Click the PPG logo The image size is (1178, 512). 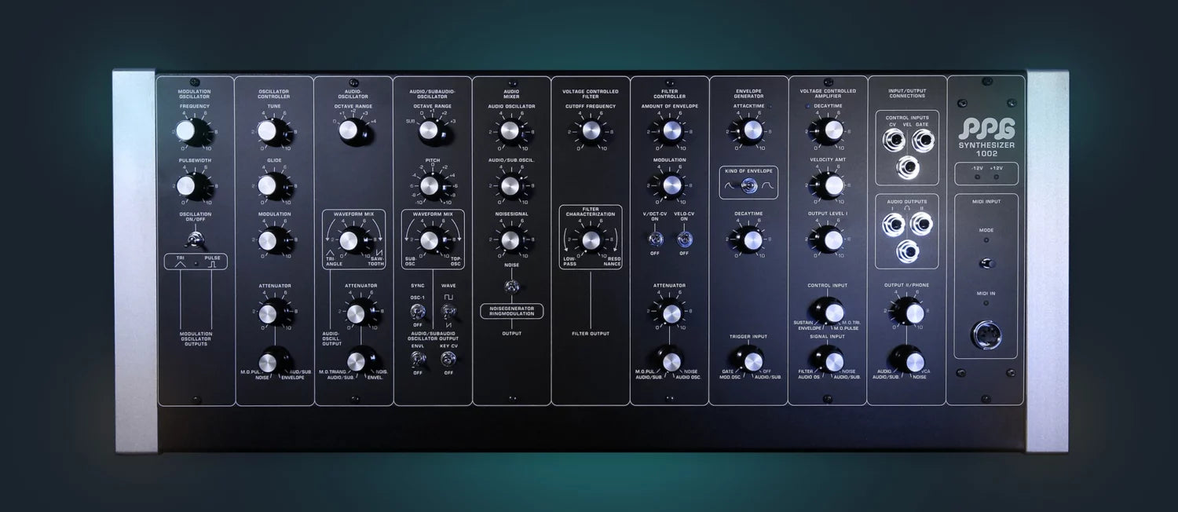[987, 130]
